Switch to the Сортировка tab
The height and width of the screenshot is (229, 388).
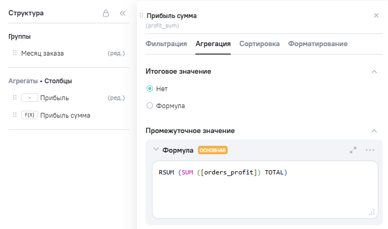tap(259, 44)
